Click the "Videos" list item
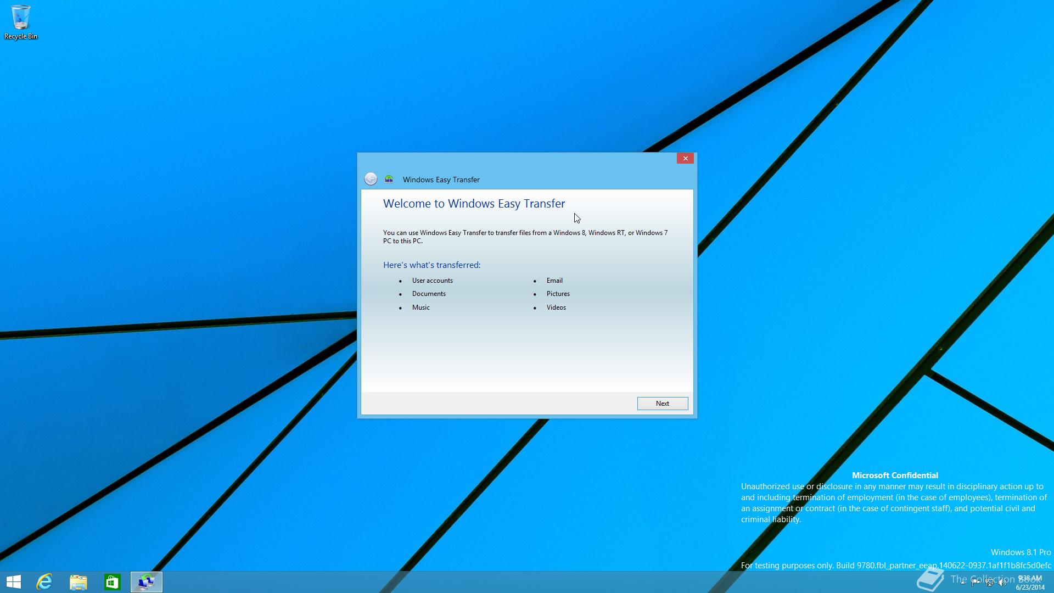 (x=556, y=307)
